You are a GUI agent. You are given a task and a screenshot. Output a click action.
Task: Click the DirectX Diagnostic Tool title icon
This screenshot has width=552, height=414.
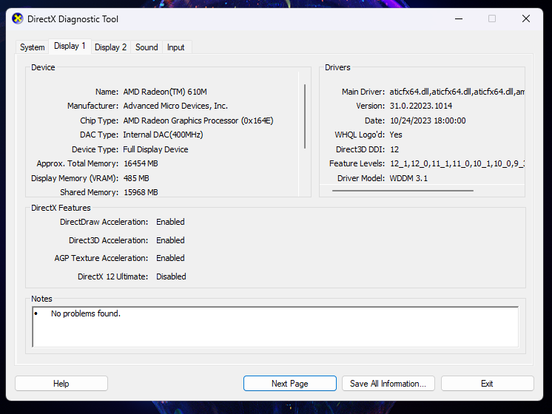[17, 18]
